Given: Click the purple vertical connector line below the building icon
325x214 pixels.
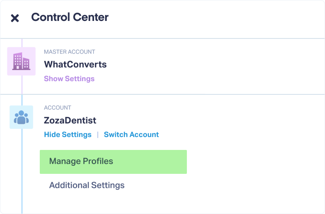Looking at the screenshot, I should (22, 85).
